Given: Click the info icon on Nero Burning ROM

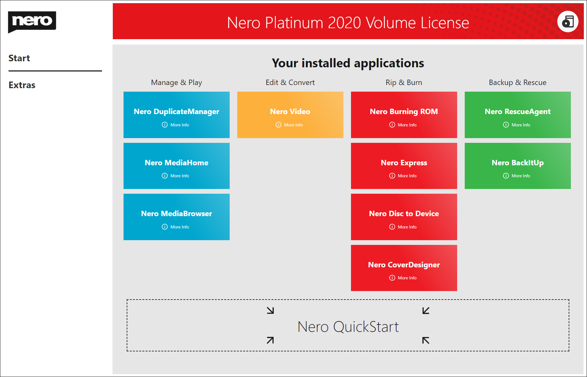Looking at the screenshot, I should click(x=392, y=125).
